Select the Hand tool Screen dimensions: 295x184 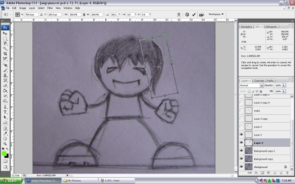click(5, 138)
